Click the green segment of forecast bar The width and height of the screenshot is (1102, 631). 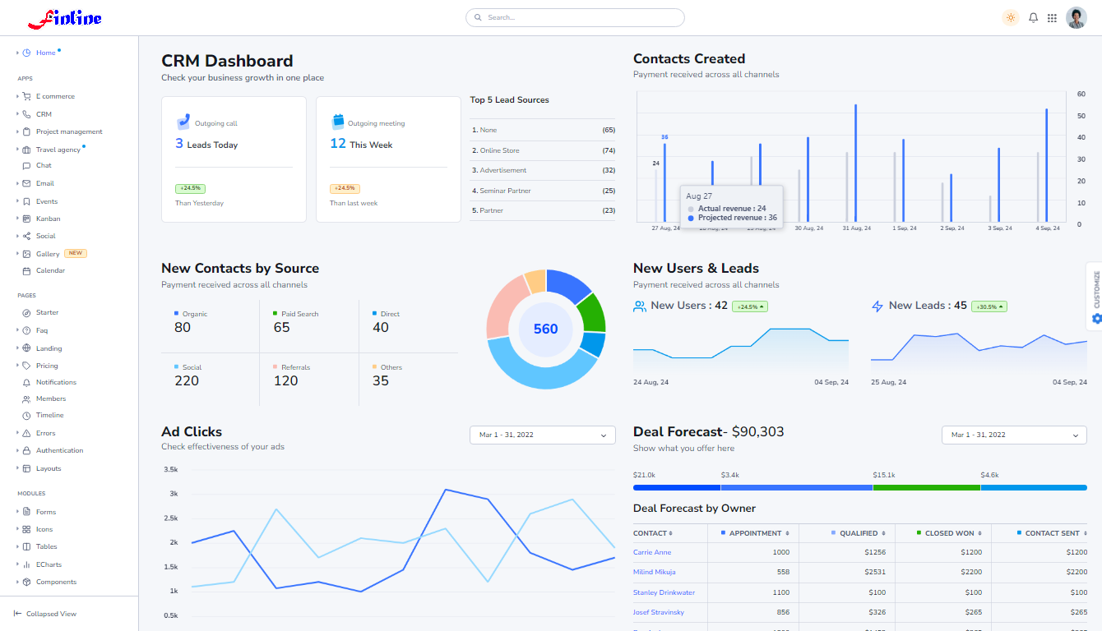coord(926,487)
